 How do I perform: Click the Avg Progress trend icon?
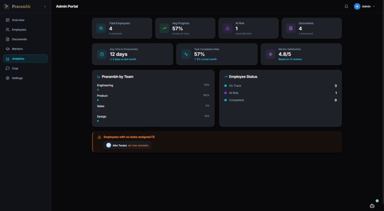(x=164, y=28)
